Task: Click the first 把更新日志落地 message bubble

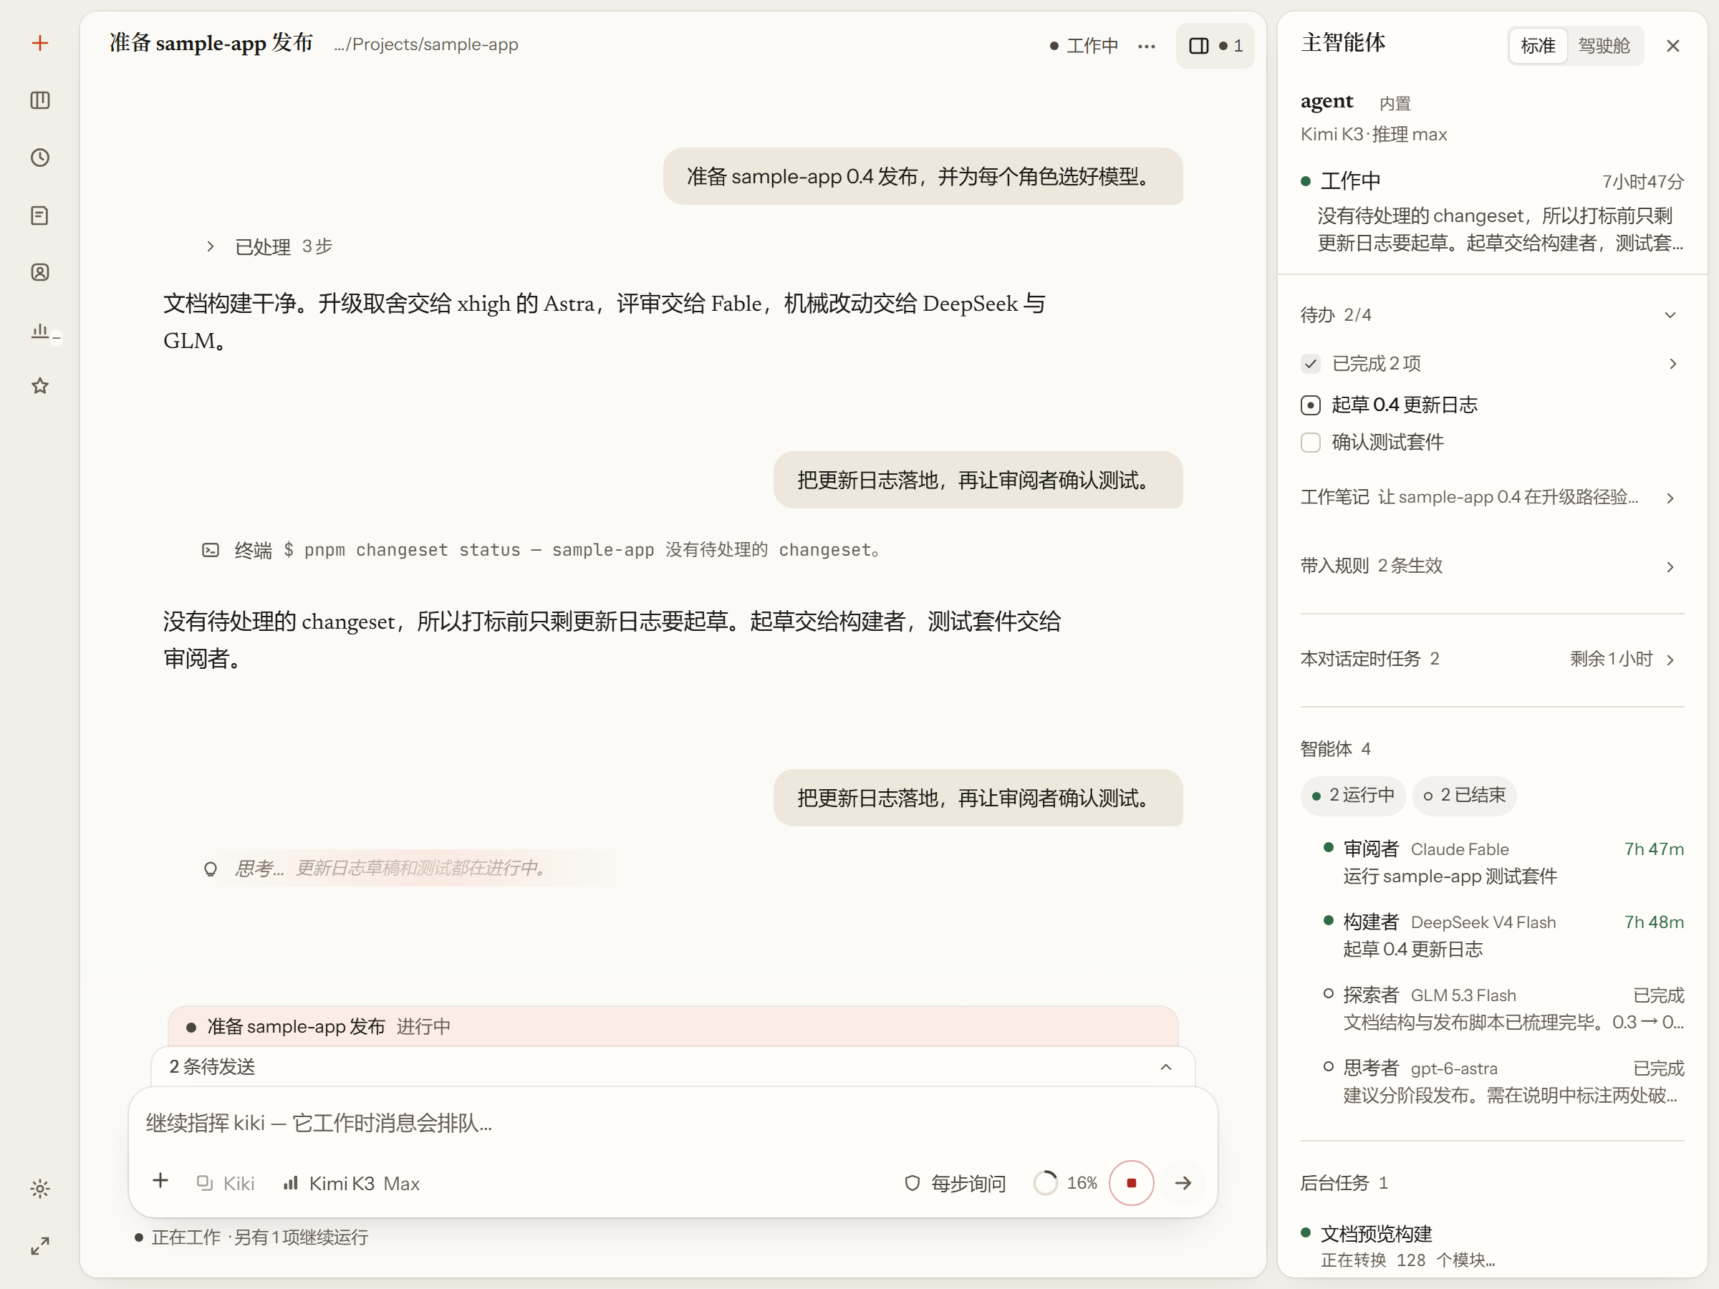Action: point(978,481)
